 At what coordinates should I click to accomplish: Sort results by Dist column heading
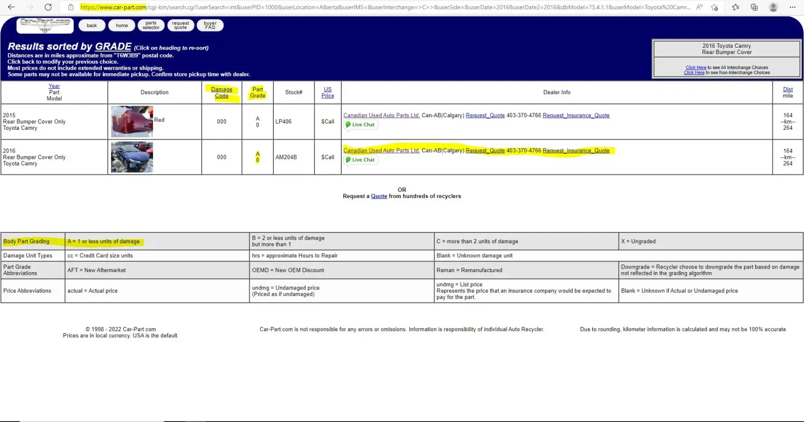click(788, 89)
